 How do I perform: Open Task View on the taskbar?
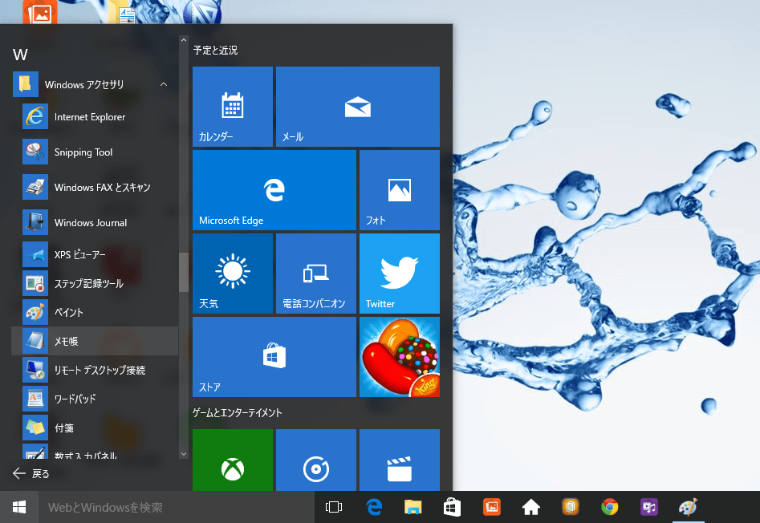point(334,507)
